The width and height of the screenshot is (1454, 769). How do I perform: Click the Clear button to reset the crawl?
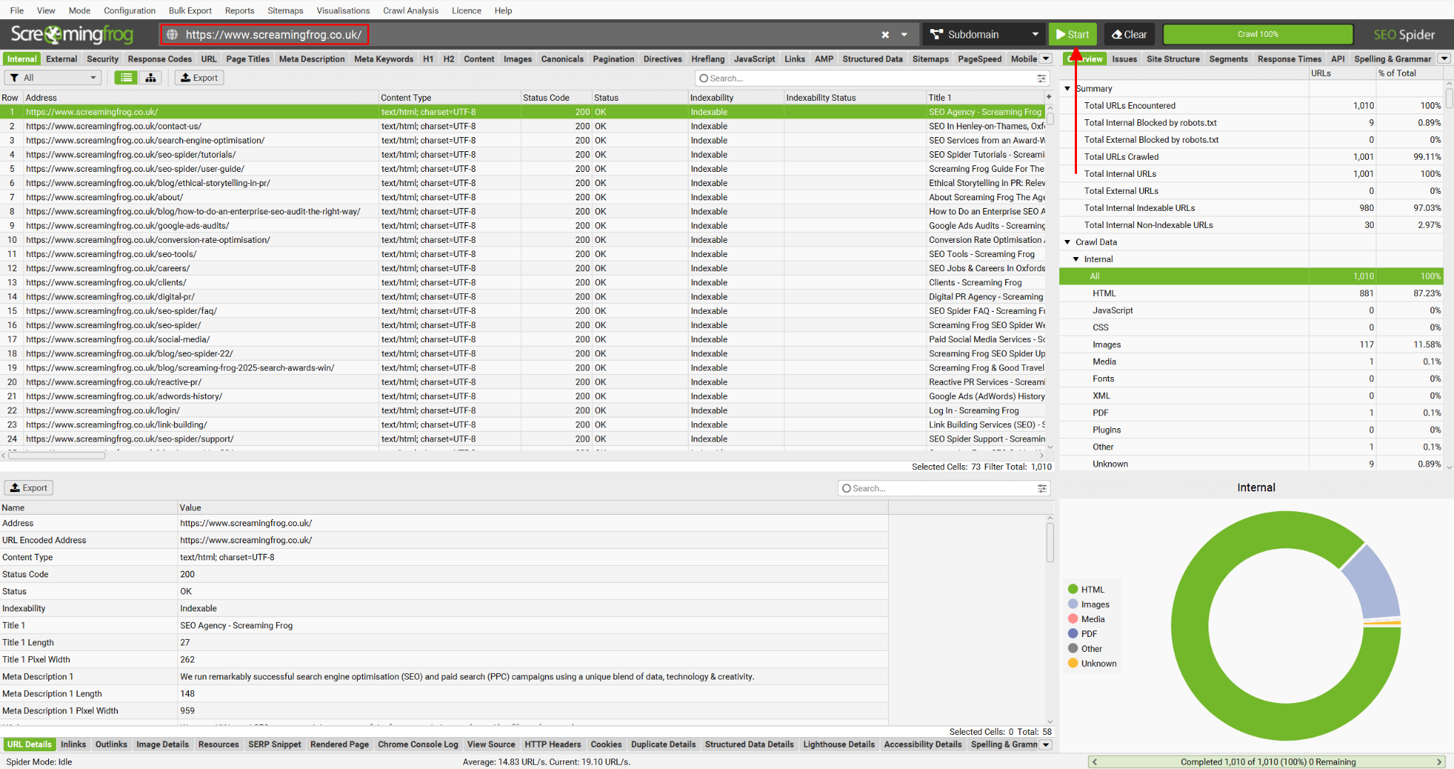(1128, 34)
